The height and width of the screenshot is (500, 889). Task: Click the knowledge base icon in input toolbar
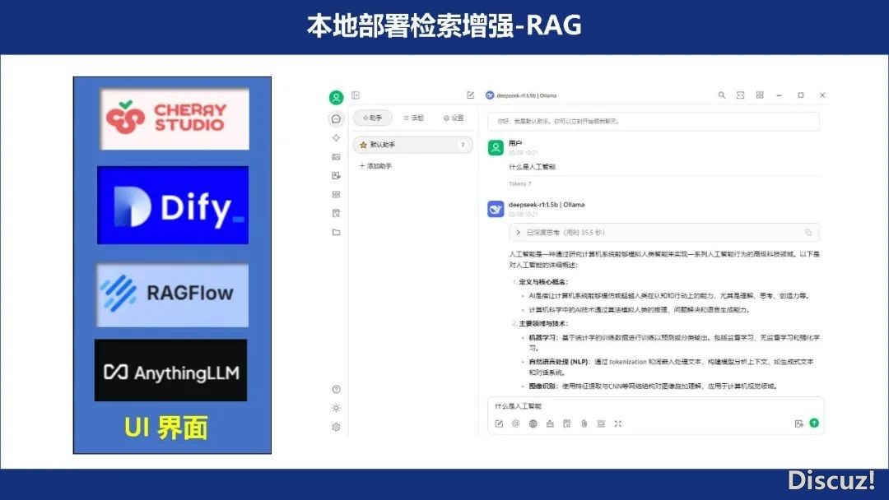pyautogui.click(x=567, y=424)
